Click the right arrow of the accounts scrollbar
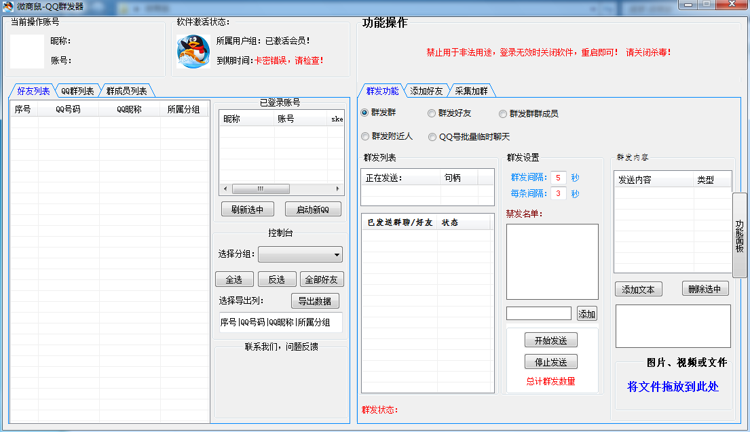Screen dimensions: 750x432 (x=338, y=189)
